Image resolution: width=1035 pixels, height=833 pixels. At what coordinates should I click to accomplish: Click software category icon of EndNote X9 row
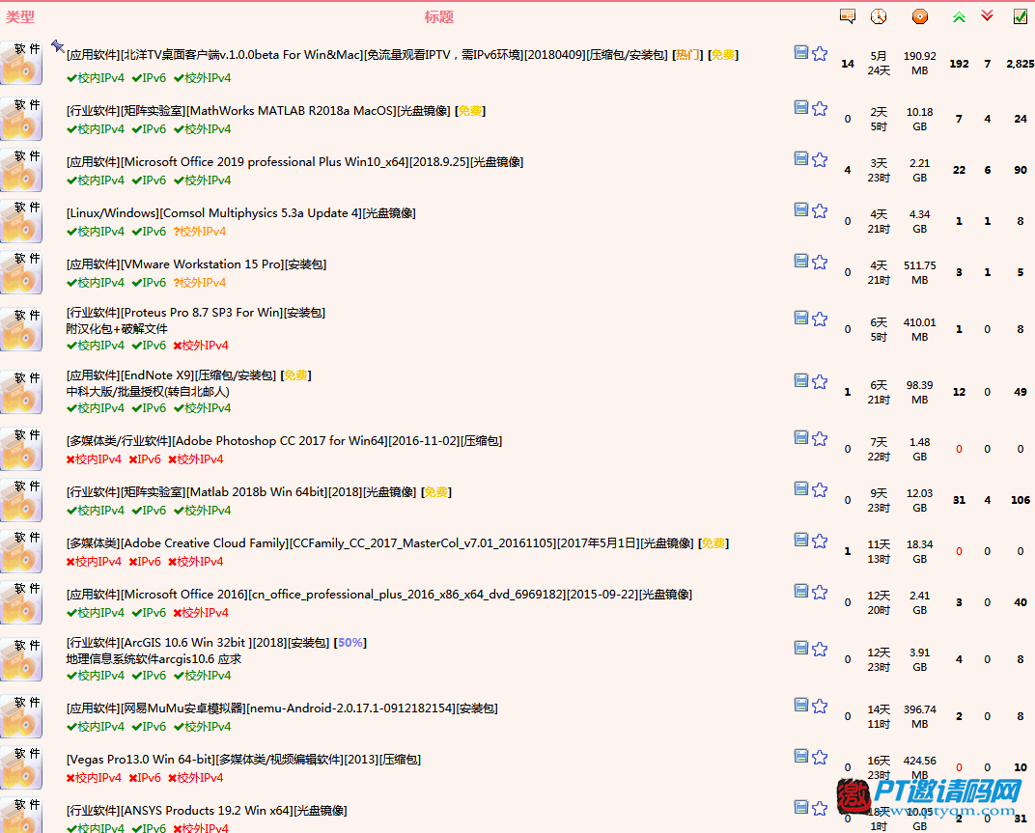(x=21, y=392)
